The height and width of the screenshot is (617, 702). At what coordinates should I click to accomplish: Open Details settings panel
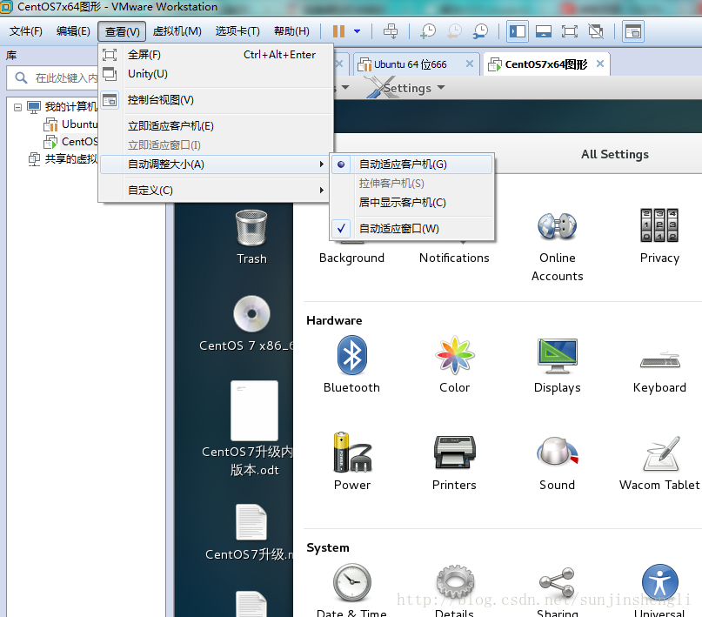tap(454, 590)
